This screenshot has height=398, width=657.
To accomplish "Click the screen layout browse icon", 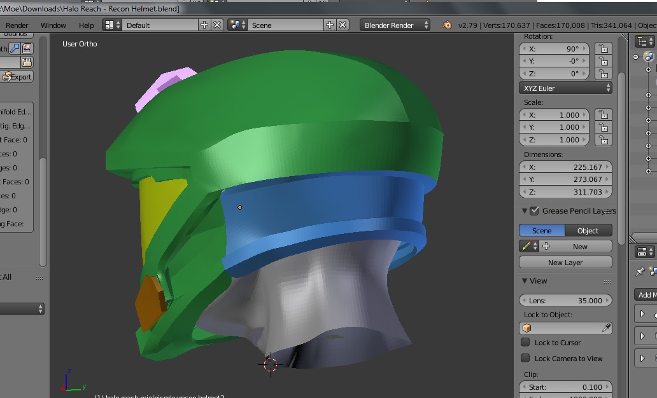I will (113, 25).
